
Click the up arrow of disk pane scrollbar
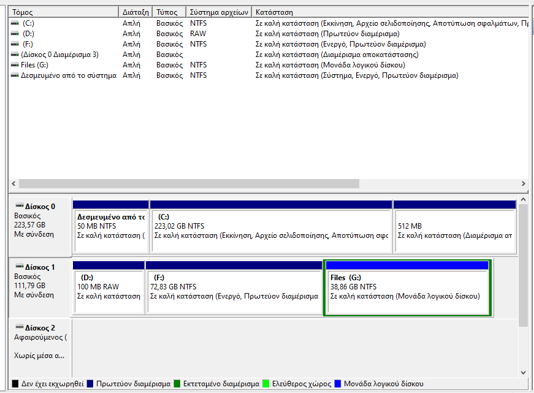click(524, 199)
